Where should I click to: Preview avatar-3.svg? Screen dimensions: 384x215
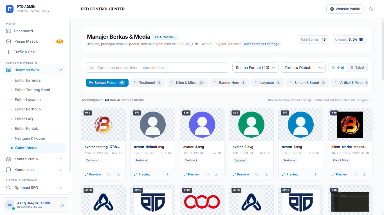pos(192,174)
